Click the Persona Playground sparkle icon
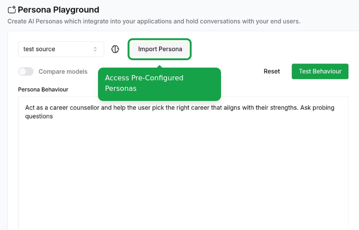The height and width of the screenshot is (230, 359). click(x=12, y=10)
